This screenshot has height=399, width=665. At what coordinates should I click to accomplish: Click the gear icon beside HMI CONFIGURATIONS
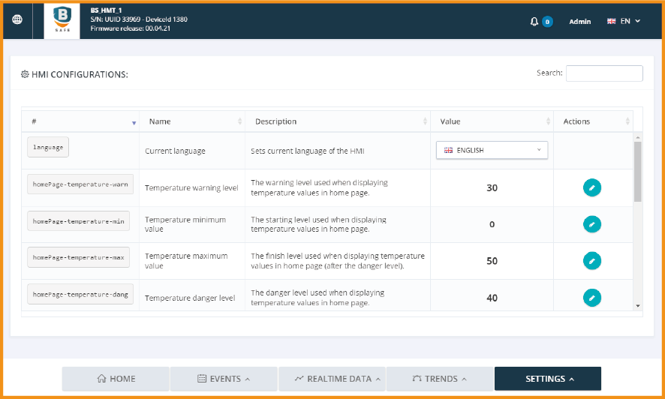click(x=25, y=74)
